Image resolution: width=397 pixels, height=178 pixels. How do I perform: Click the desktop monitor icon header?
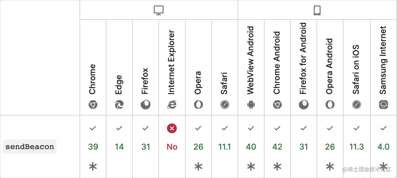coord(159,10)
